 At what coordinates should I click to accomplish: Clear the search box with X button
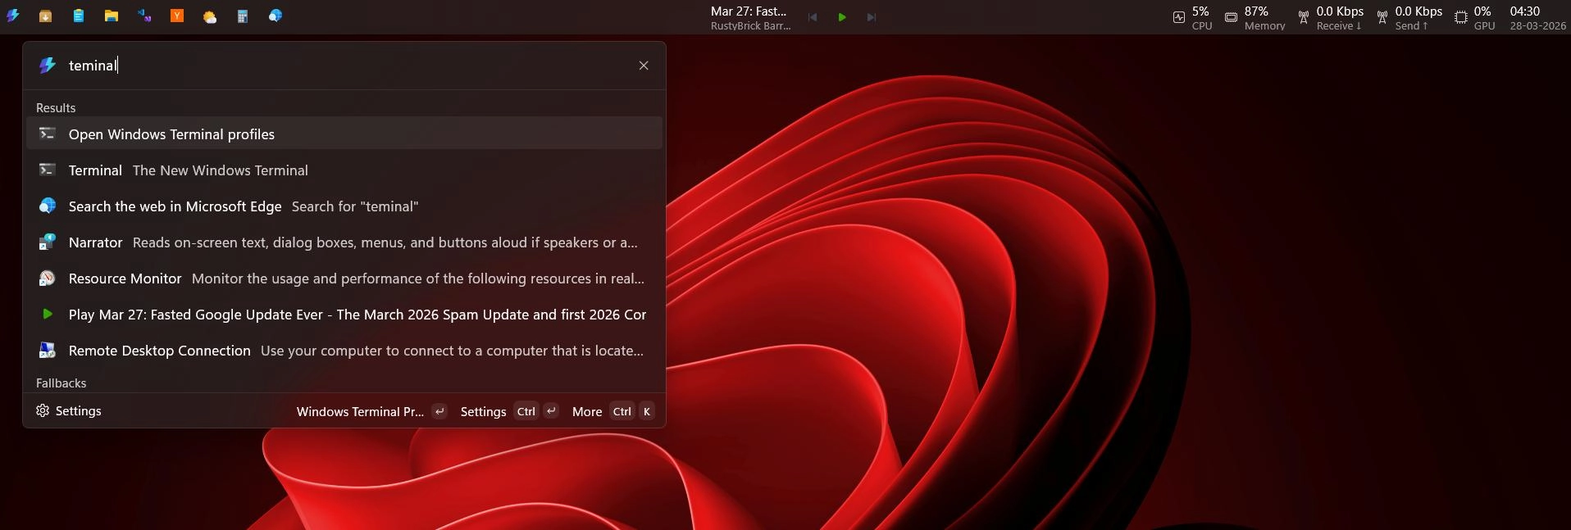click(x=644, y=66)
